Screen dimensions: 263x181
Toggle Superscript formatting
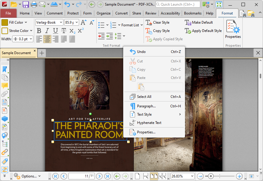81,31
